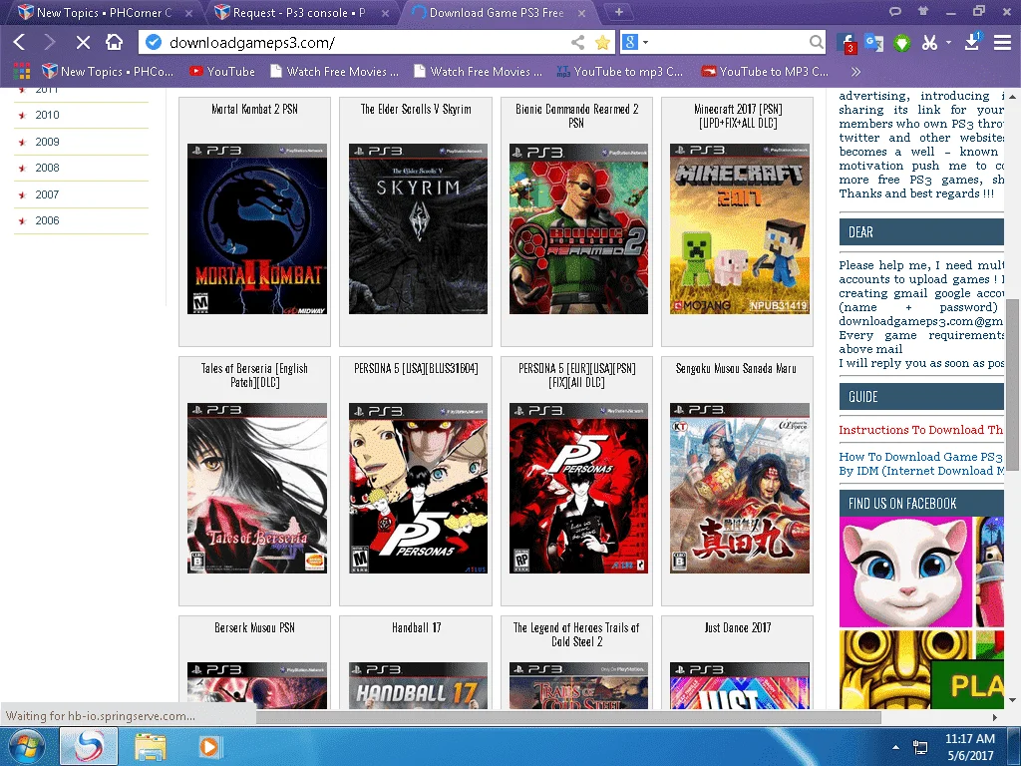Click the search magnifier icon

(x=816, y=42)
